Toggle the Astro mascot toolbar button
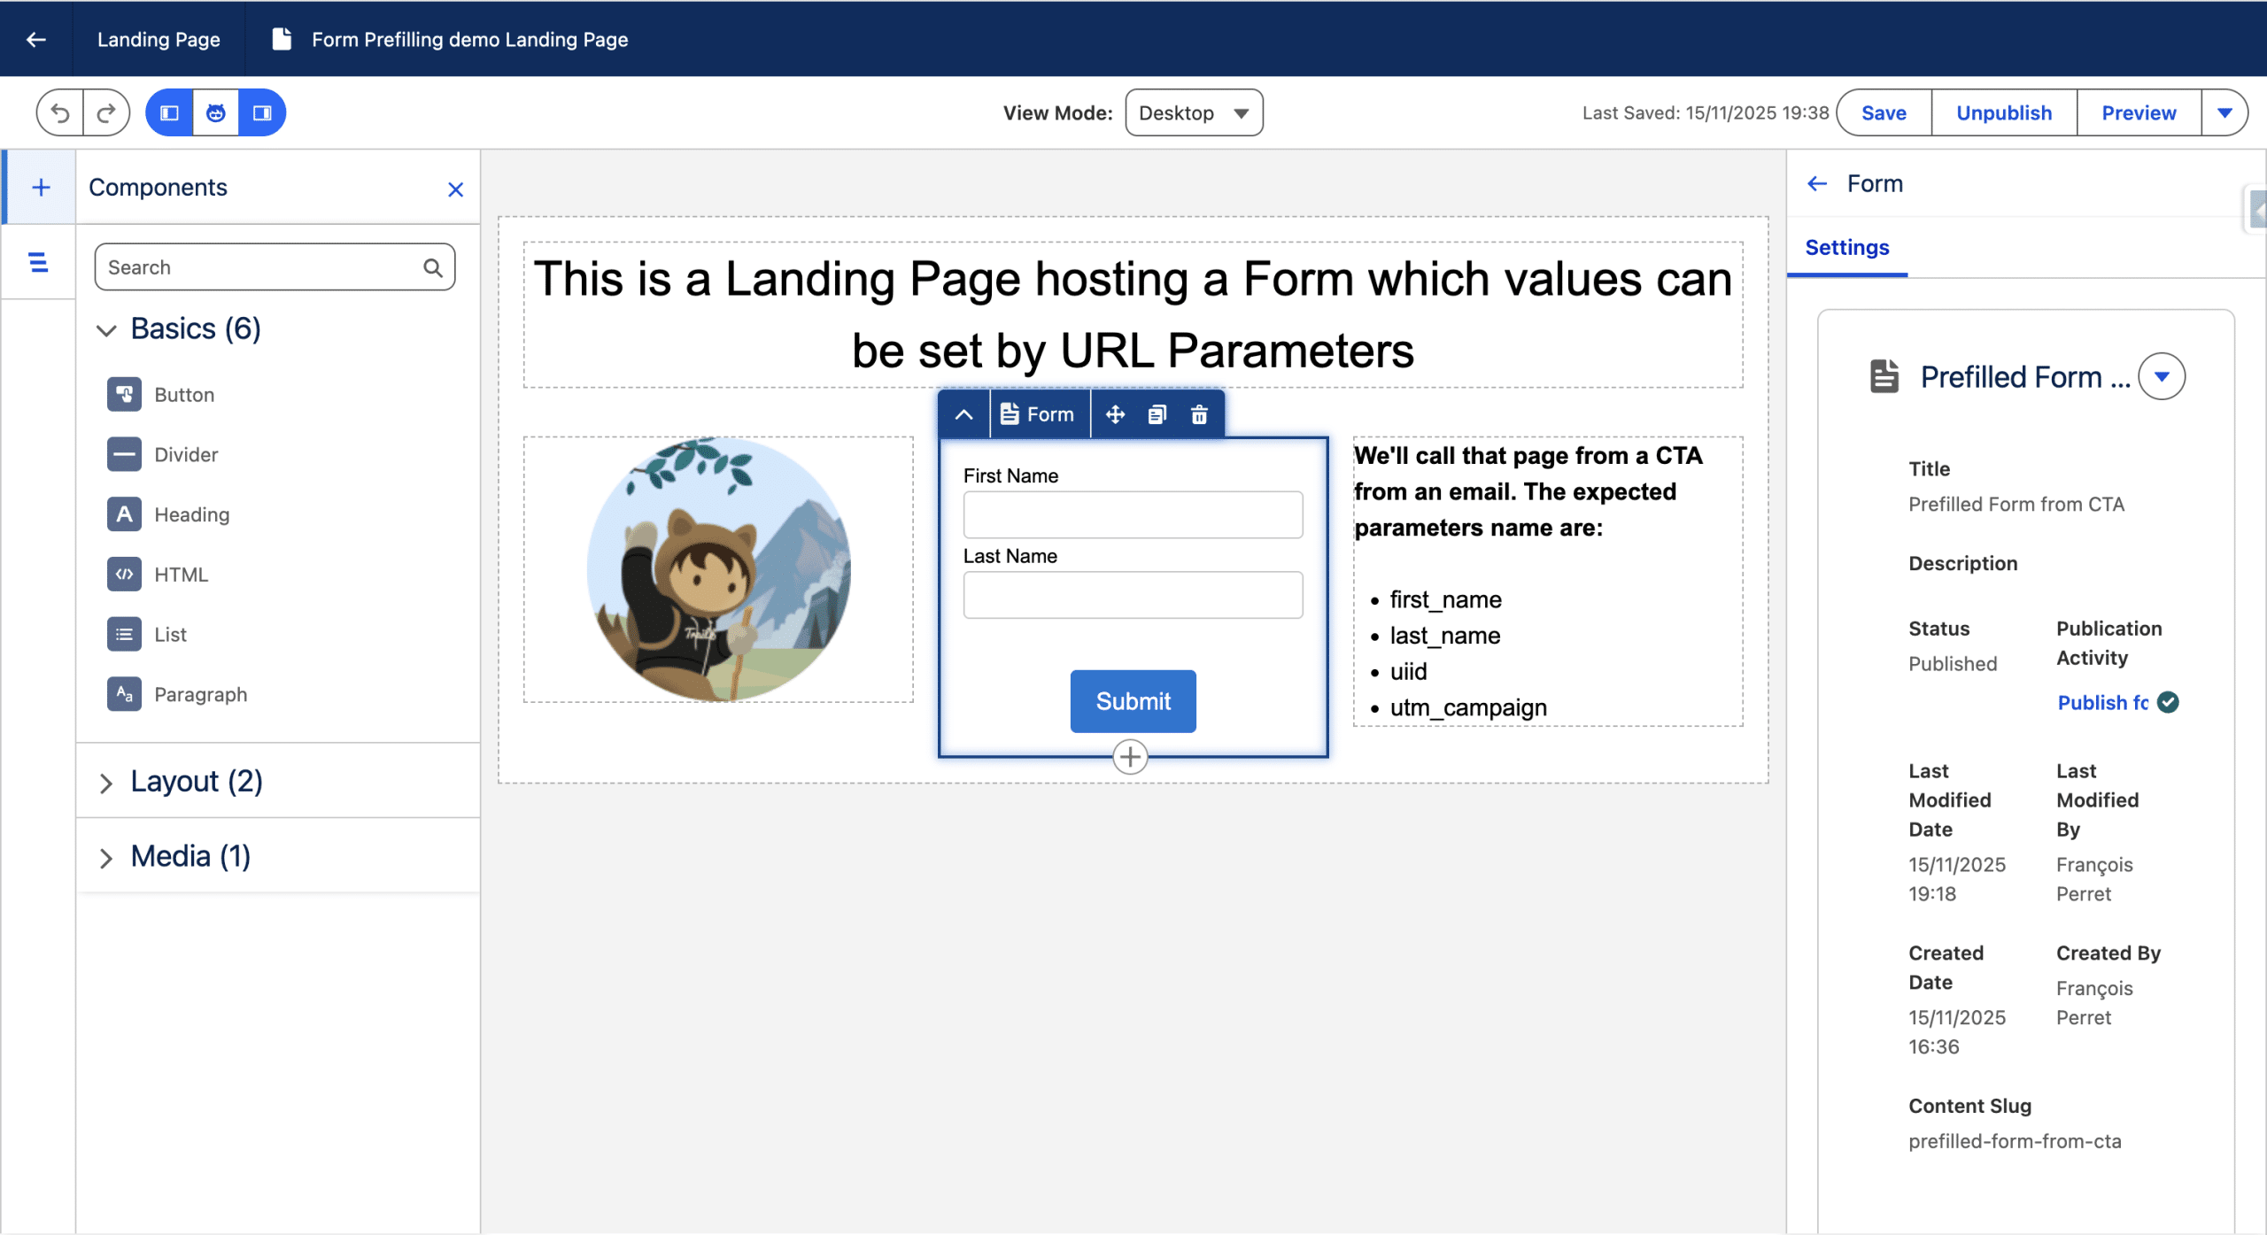This screenshot has height=1235, width=2267. click(215, 112)
